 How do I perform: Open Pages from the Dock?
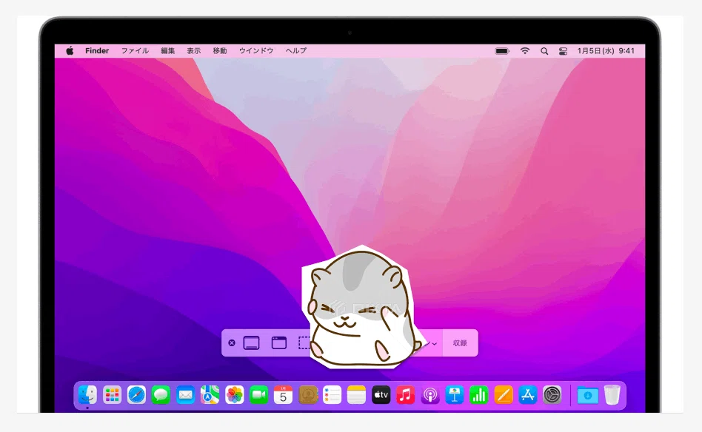coord(504,395)
